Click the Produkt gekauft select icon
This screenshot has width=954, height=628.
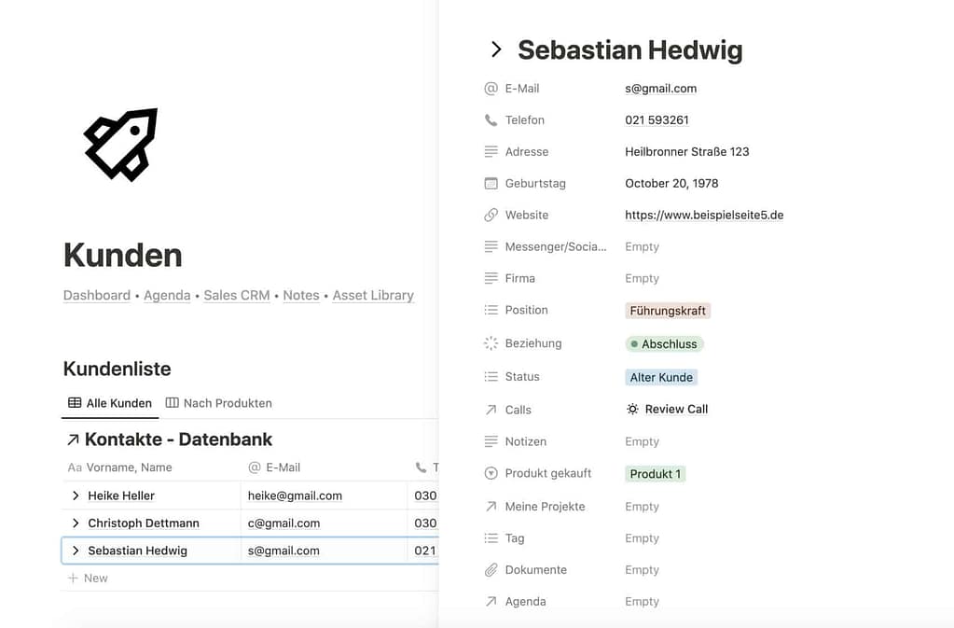[491, 474]
